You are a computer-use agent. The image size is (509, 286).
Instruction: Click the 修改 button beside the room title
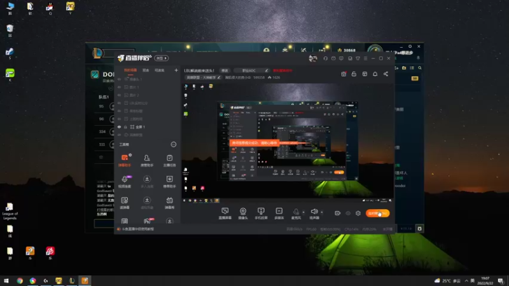click(x=225, y=71)
